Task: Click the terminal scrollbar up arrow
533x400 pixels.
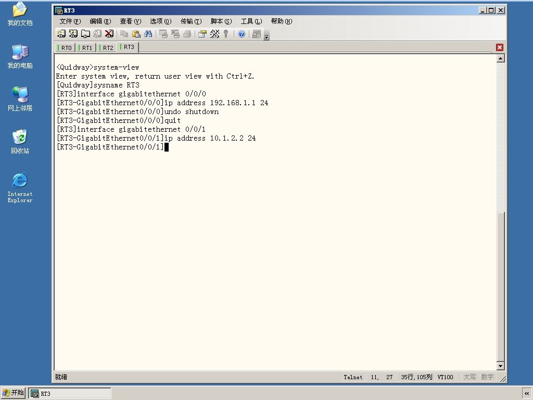Action: 500,58
